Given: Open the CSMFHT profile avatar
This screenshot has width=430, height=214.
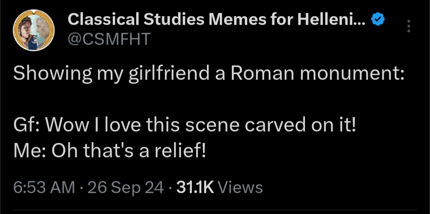Looking at the screenshot, I should (x=34, y=31).
